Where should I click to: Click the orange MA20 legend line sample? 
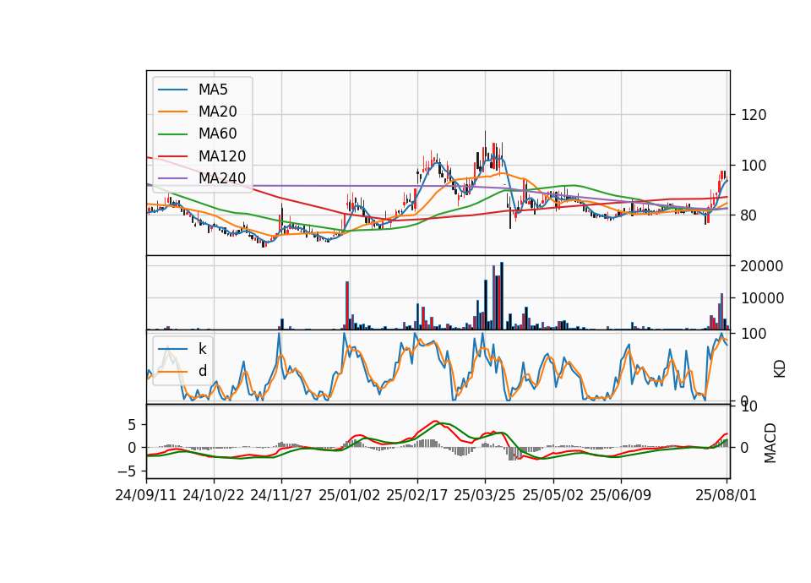[172, 112]
